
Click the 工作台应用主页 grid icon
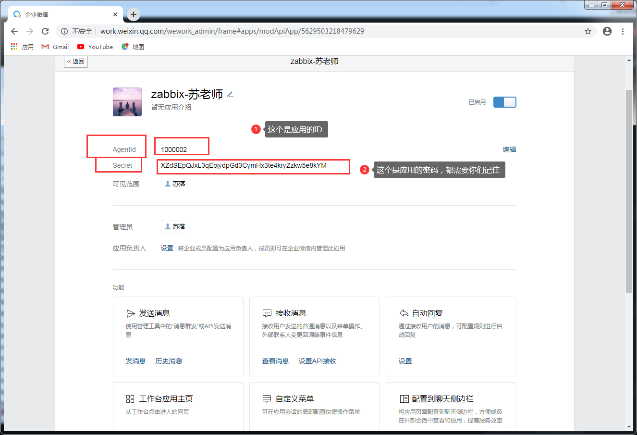tap(130, 399)
